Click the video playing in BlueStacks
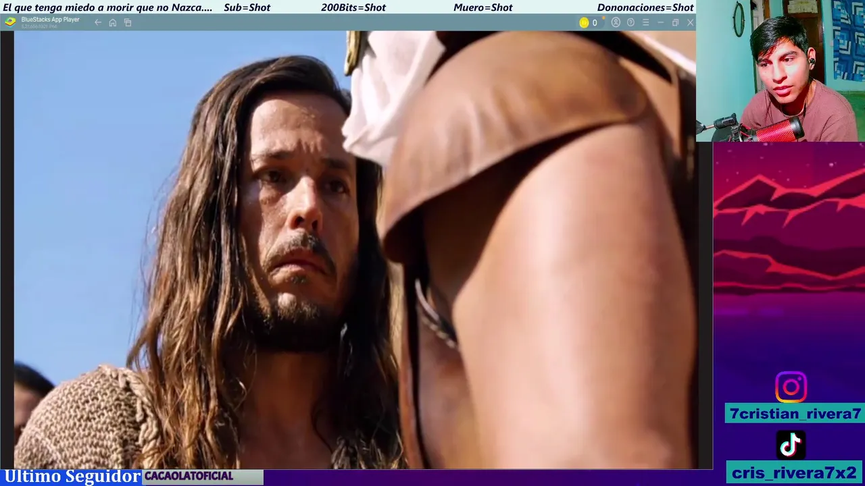The image size is (865, 486). (x=355, y=250)
